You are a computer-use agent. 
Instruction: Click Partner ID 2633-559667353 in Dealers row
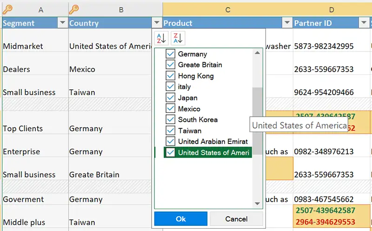coord(332,63)
